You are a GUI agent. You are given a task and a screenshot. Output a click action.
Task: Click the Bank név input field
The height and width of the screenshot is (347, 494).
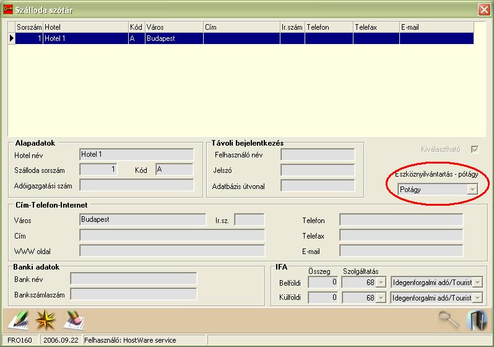[x=134, y=279]
